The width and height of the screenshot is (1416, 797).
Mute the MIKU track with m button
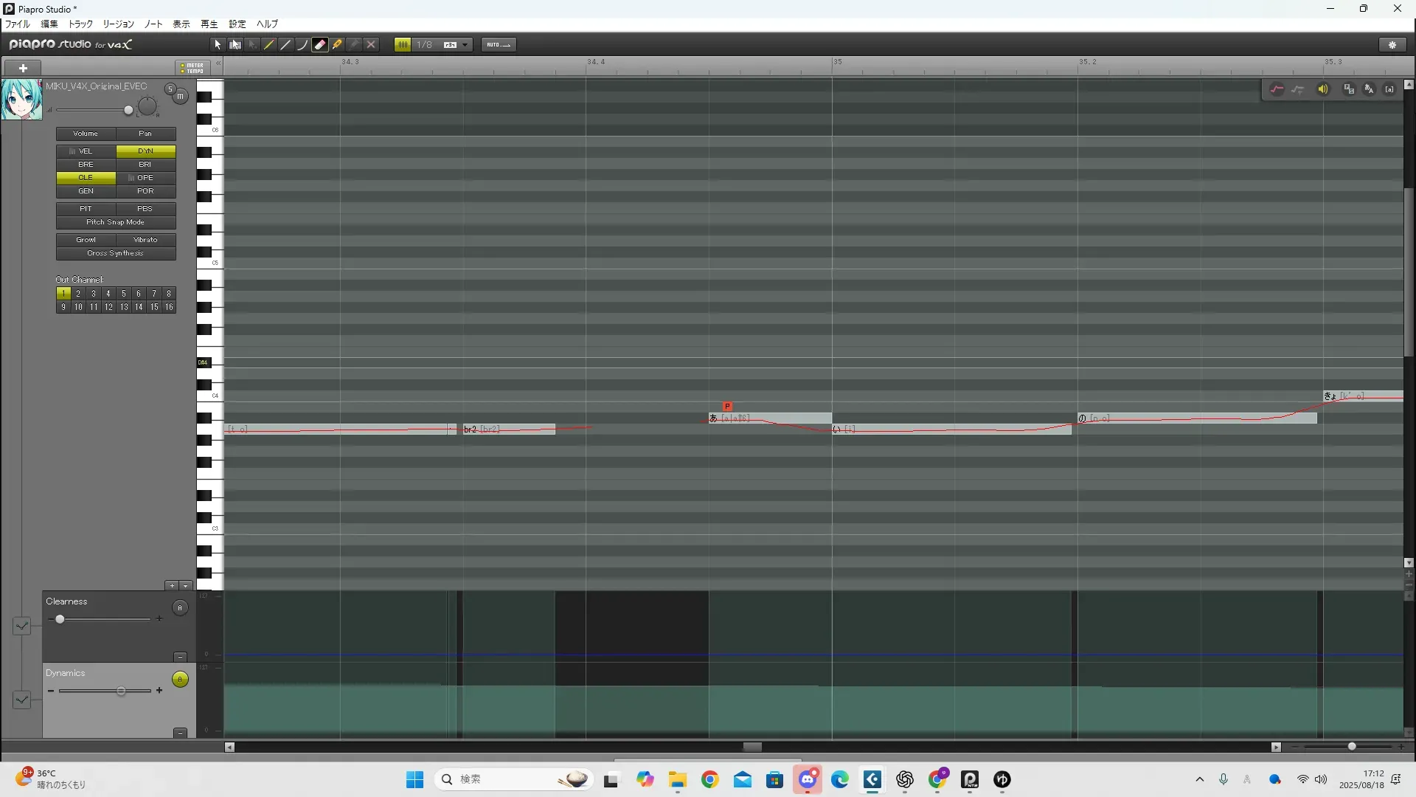[x=180, y=97]
